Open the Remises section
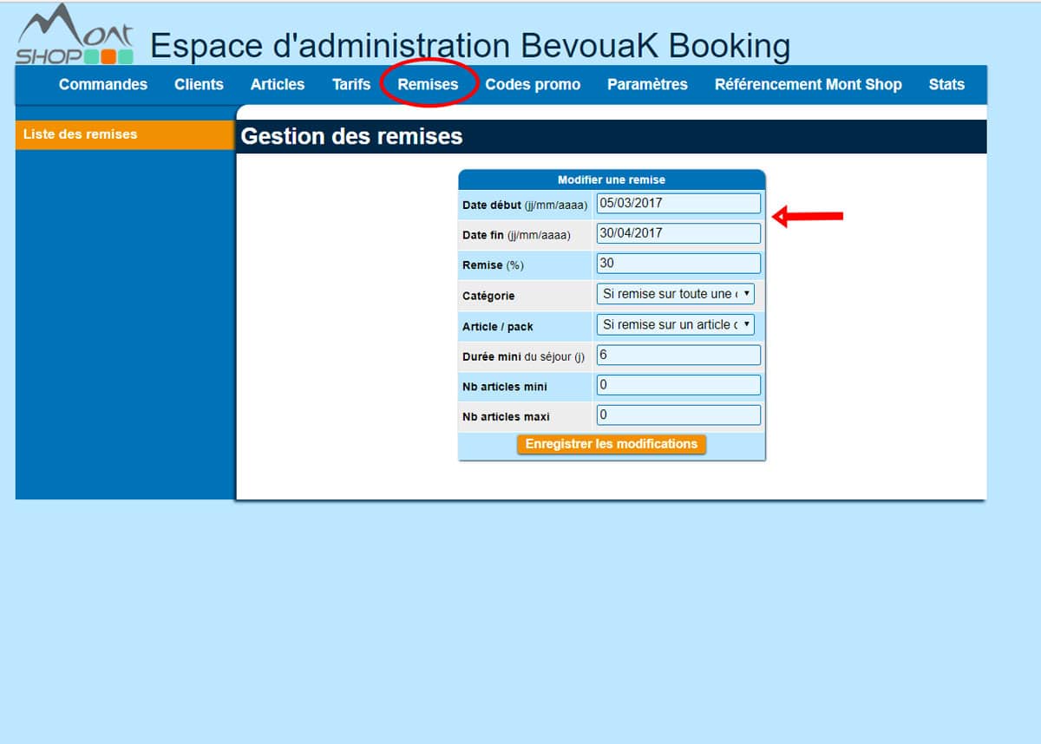1041x744 pixels. coord(428,84)
